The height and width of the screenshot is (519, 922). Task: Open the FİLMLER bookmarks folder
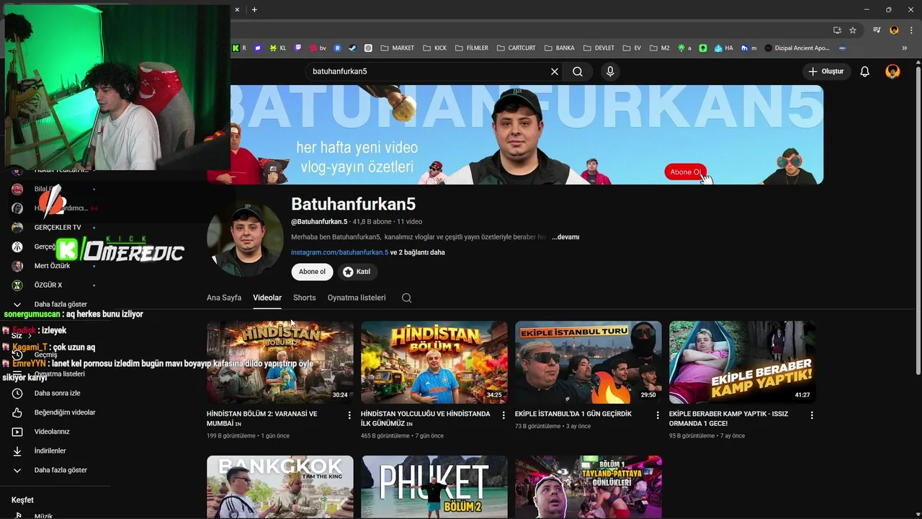click(x=472, y=48)
